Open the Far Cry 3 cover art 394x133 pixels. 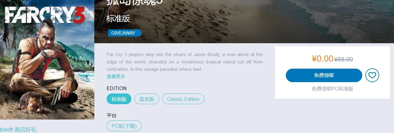[x=47, y=60]
